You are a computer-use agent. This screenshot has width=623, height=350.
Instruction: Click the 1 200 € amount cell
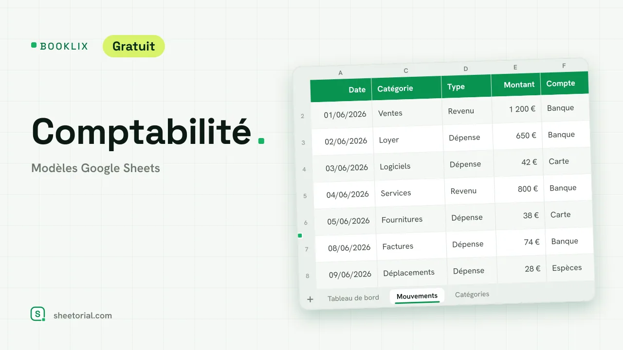click(x=517, y=109)
